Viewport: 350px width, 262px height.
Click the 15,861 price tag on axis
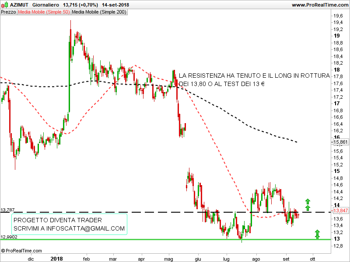(341, 142)
